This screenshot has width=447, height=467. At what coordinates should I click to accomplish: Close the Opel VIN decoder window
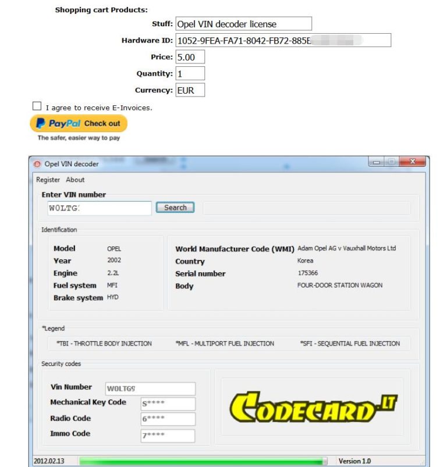[x=413, y=162]
